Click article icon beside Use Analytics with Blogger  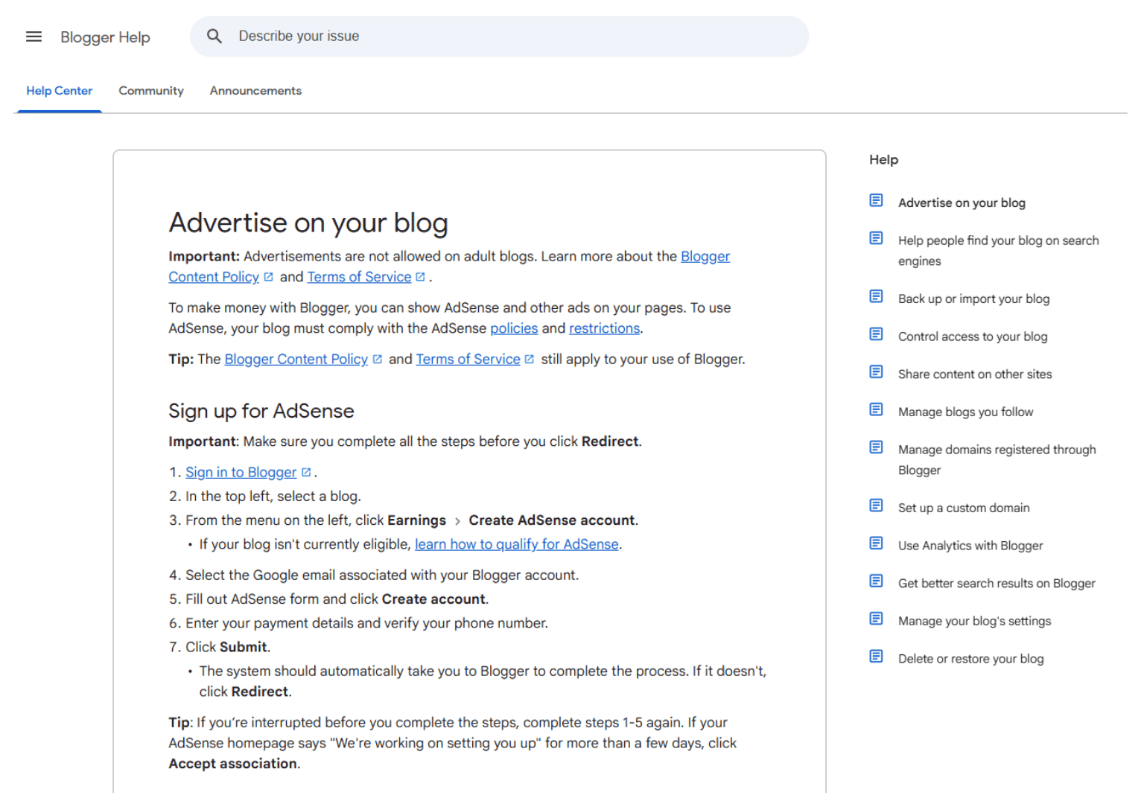click(x=876, y=543)
